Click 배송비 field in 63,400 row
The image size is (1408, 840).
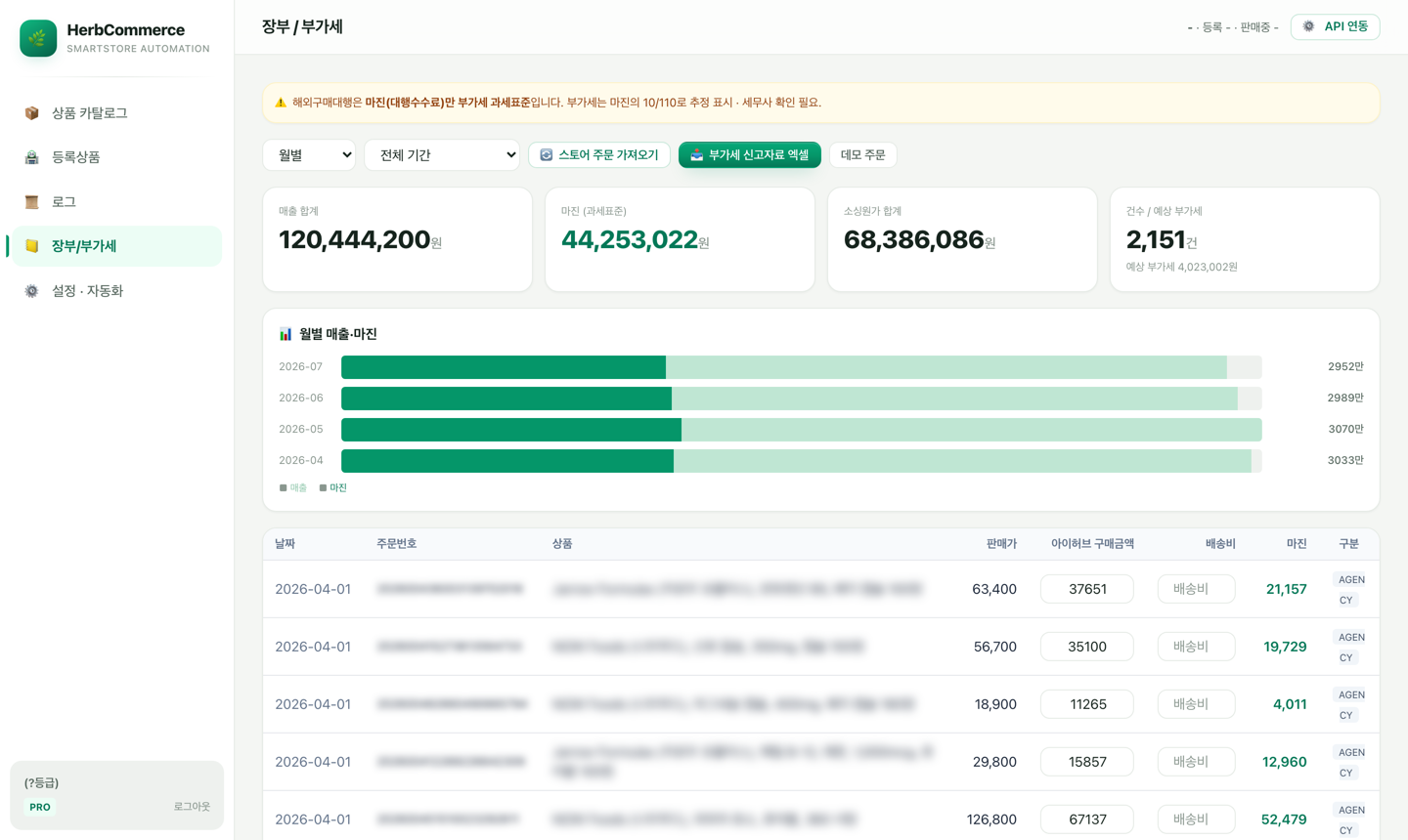coord(1196,589)
